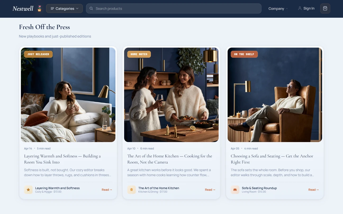Click the star icon beside Layering Warmth and Softness
The width and height of the screenshot is (343, 214).
point(28,190)
